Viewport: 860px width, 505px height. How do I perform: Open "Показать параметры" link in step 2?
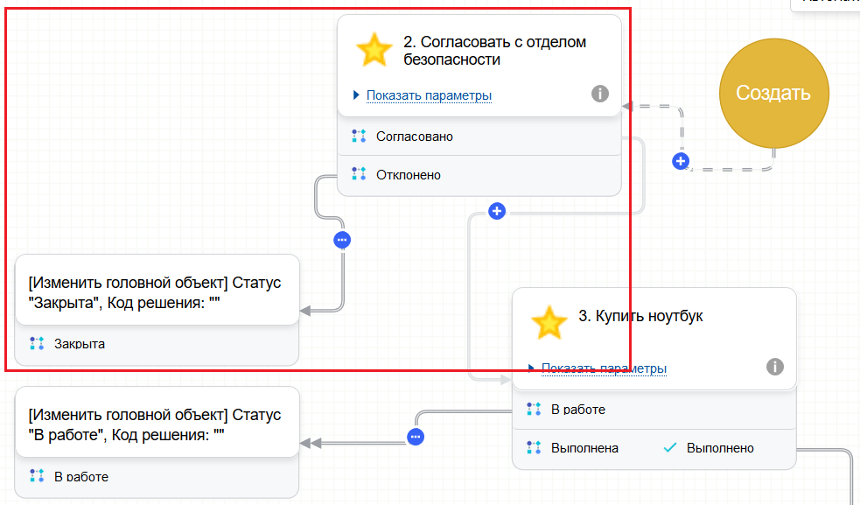click(429, 95)
